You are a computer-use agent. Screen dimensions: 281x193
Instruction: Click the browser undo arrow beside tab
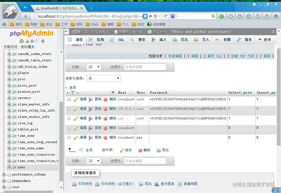click(x=25, y=7)
